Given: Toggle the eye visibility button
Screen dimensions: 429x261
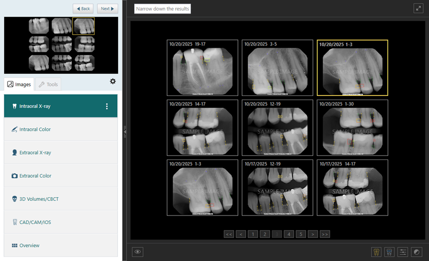Looking at the screenshot, I should pyautogui.click(x=137, y=251).
